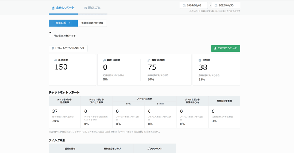The height and width of the screenshot is (153, 294).
Task: Select the 標準レポート tab
Action: 64,23
